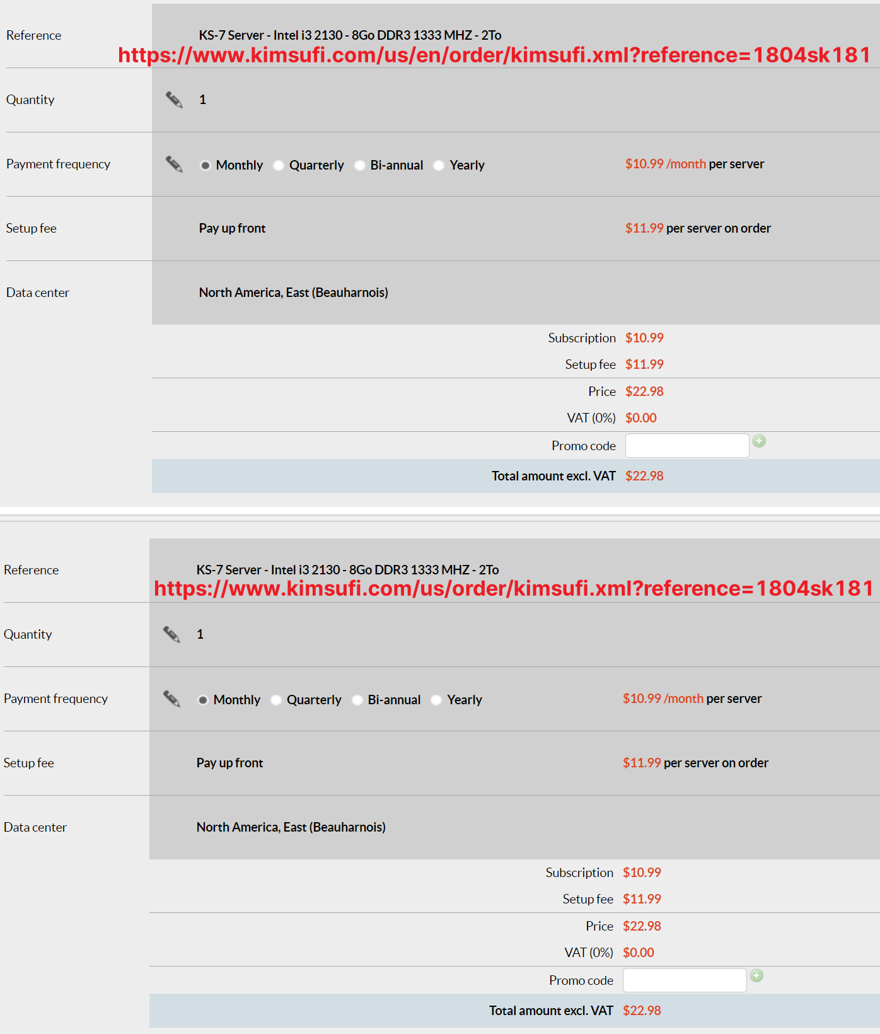
Task: Focus the Promo code field in bottom form
Action: pos(684,980)
